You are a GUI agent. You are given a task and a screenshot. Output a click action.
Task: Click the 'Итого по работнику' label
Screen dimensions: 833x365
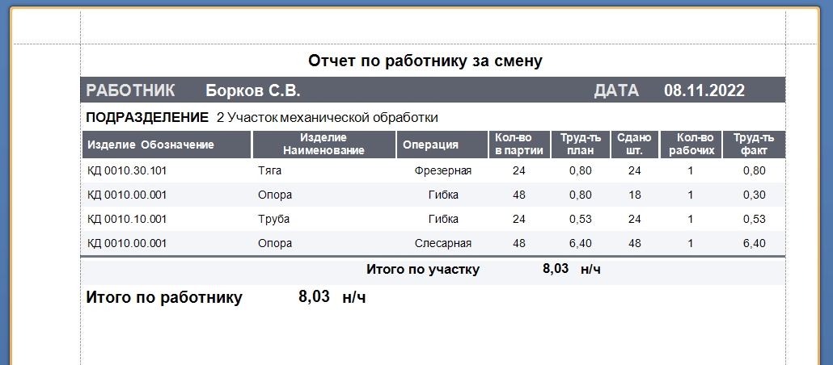click(x=164, y=298)
